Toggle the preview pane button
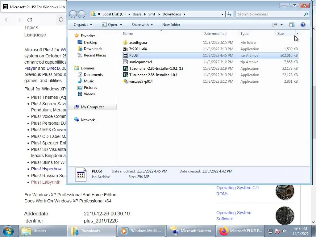The height and width of the screenshot is (237, 316). pos(292,25)
